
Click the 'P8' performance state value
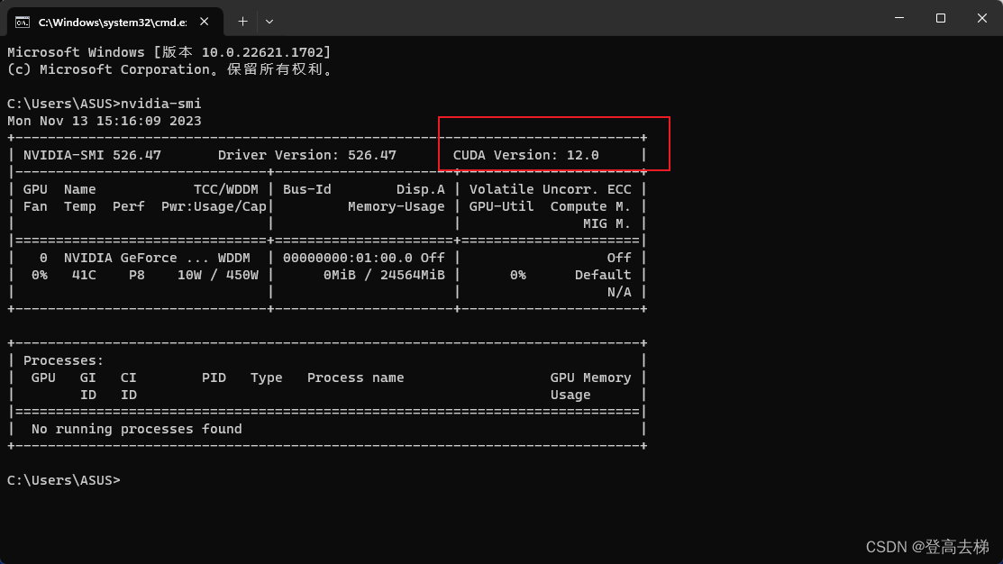[136, 275]
